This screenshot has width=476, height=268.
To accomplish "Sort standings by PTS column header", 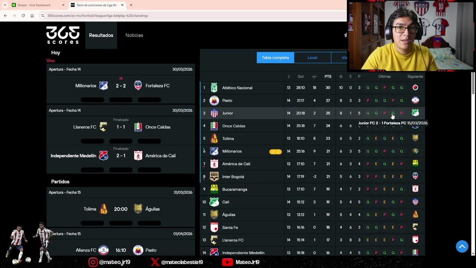I will coord(328,77).
